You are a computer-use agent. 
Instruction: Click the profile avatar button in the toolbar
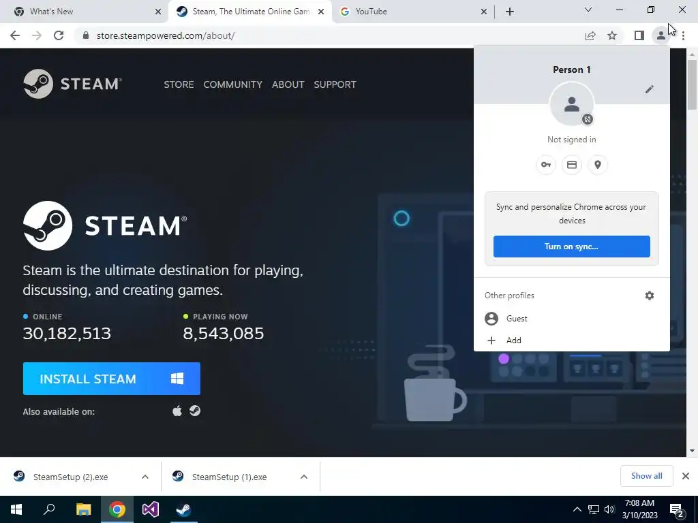pyautogui.click(x=661, y=35)
